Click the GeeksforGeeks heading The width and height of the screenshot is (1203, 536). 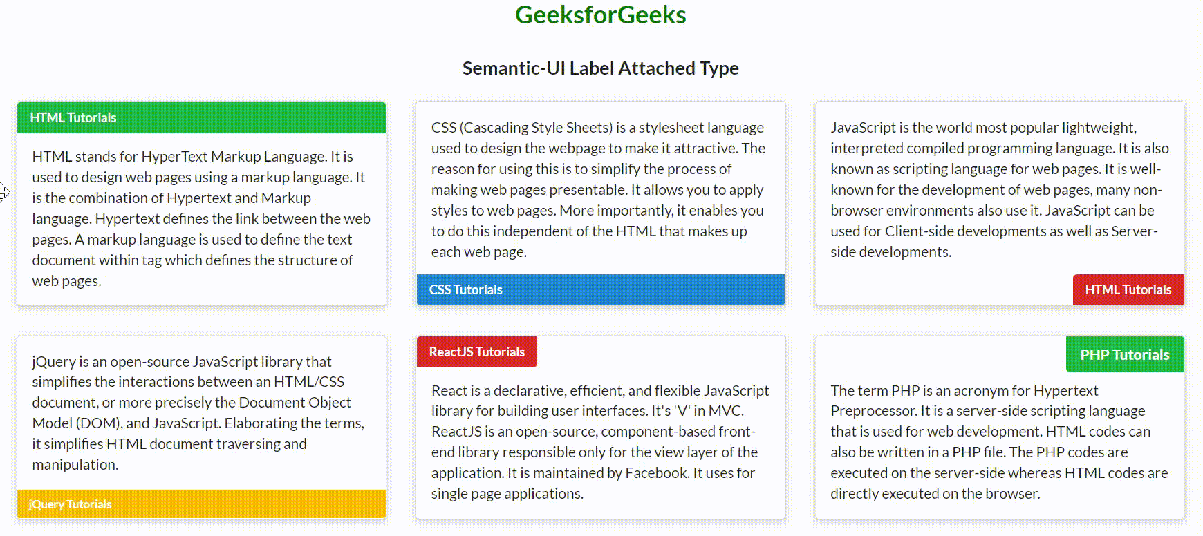[x=600, y=15]
